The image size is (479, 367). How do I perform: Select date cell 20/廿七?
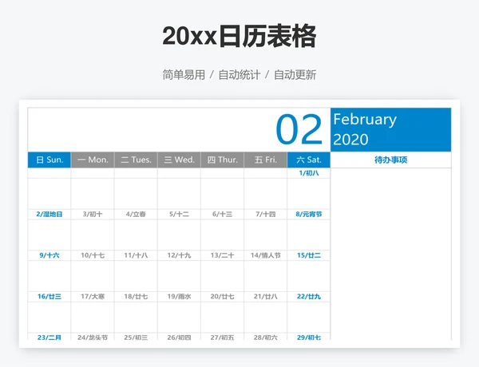[x=223, y=297]
